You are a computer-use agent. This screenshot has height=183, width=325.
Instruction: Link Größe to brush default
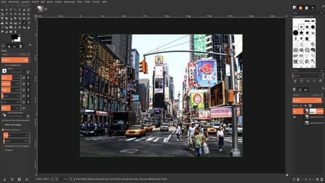pos(28,78)
